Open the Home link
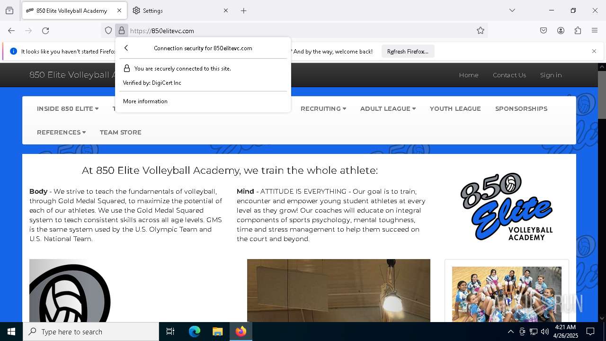The image size is (606, 341). (469, 75)
